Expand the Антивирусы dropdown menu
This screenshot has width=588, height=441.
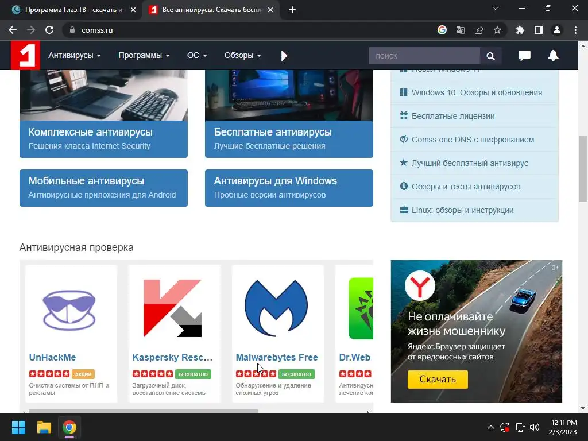75,56
